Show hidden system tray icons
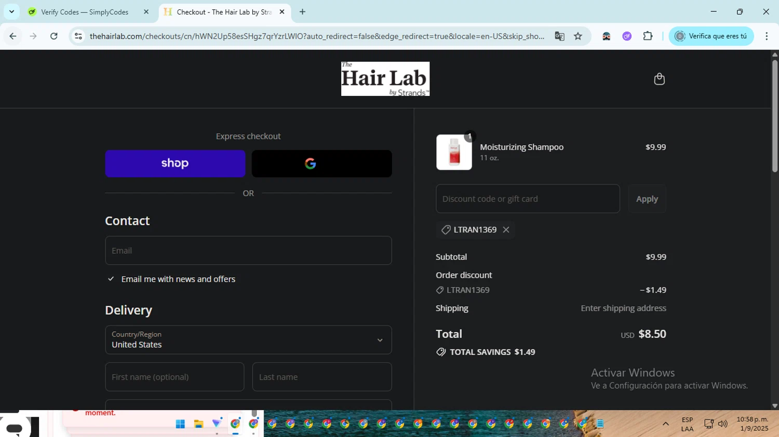The width and height of the screenshot is (779, 437). pos(665,424)
